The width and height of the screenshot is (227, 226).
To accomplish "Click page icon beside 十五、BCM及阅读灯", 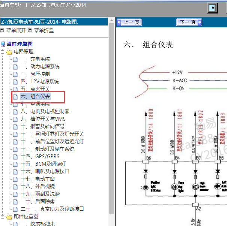I will coord(15,165).
